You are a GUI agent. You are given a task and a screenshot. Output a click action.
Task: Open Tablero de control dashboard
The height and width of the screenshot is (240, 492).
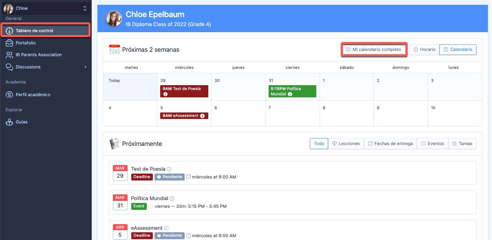(34, 31)
